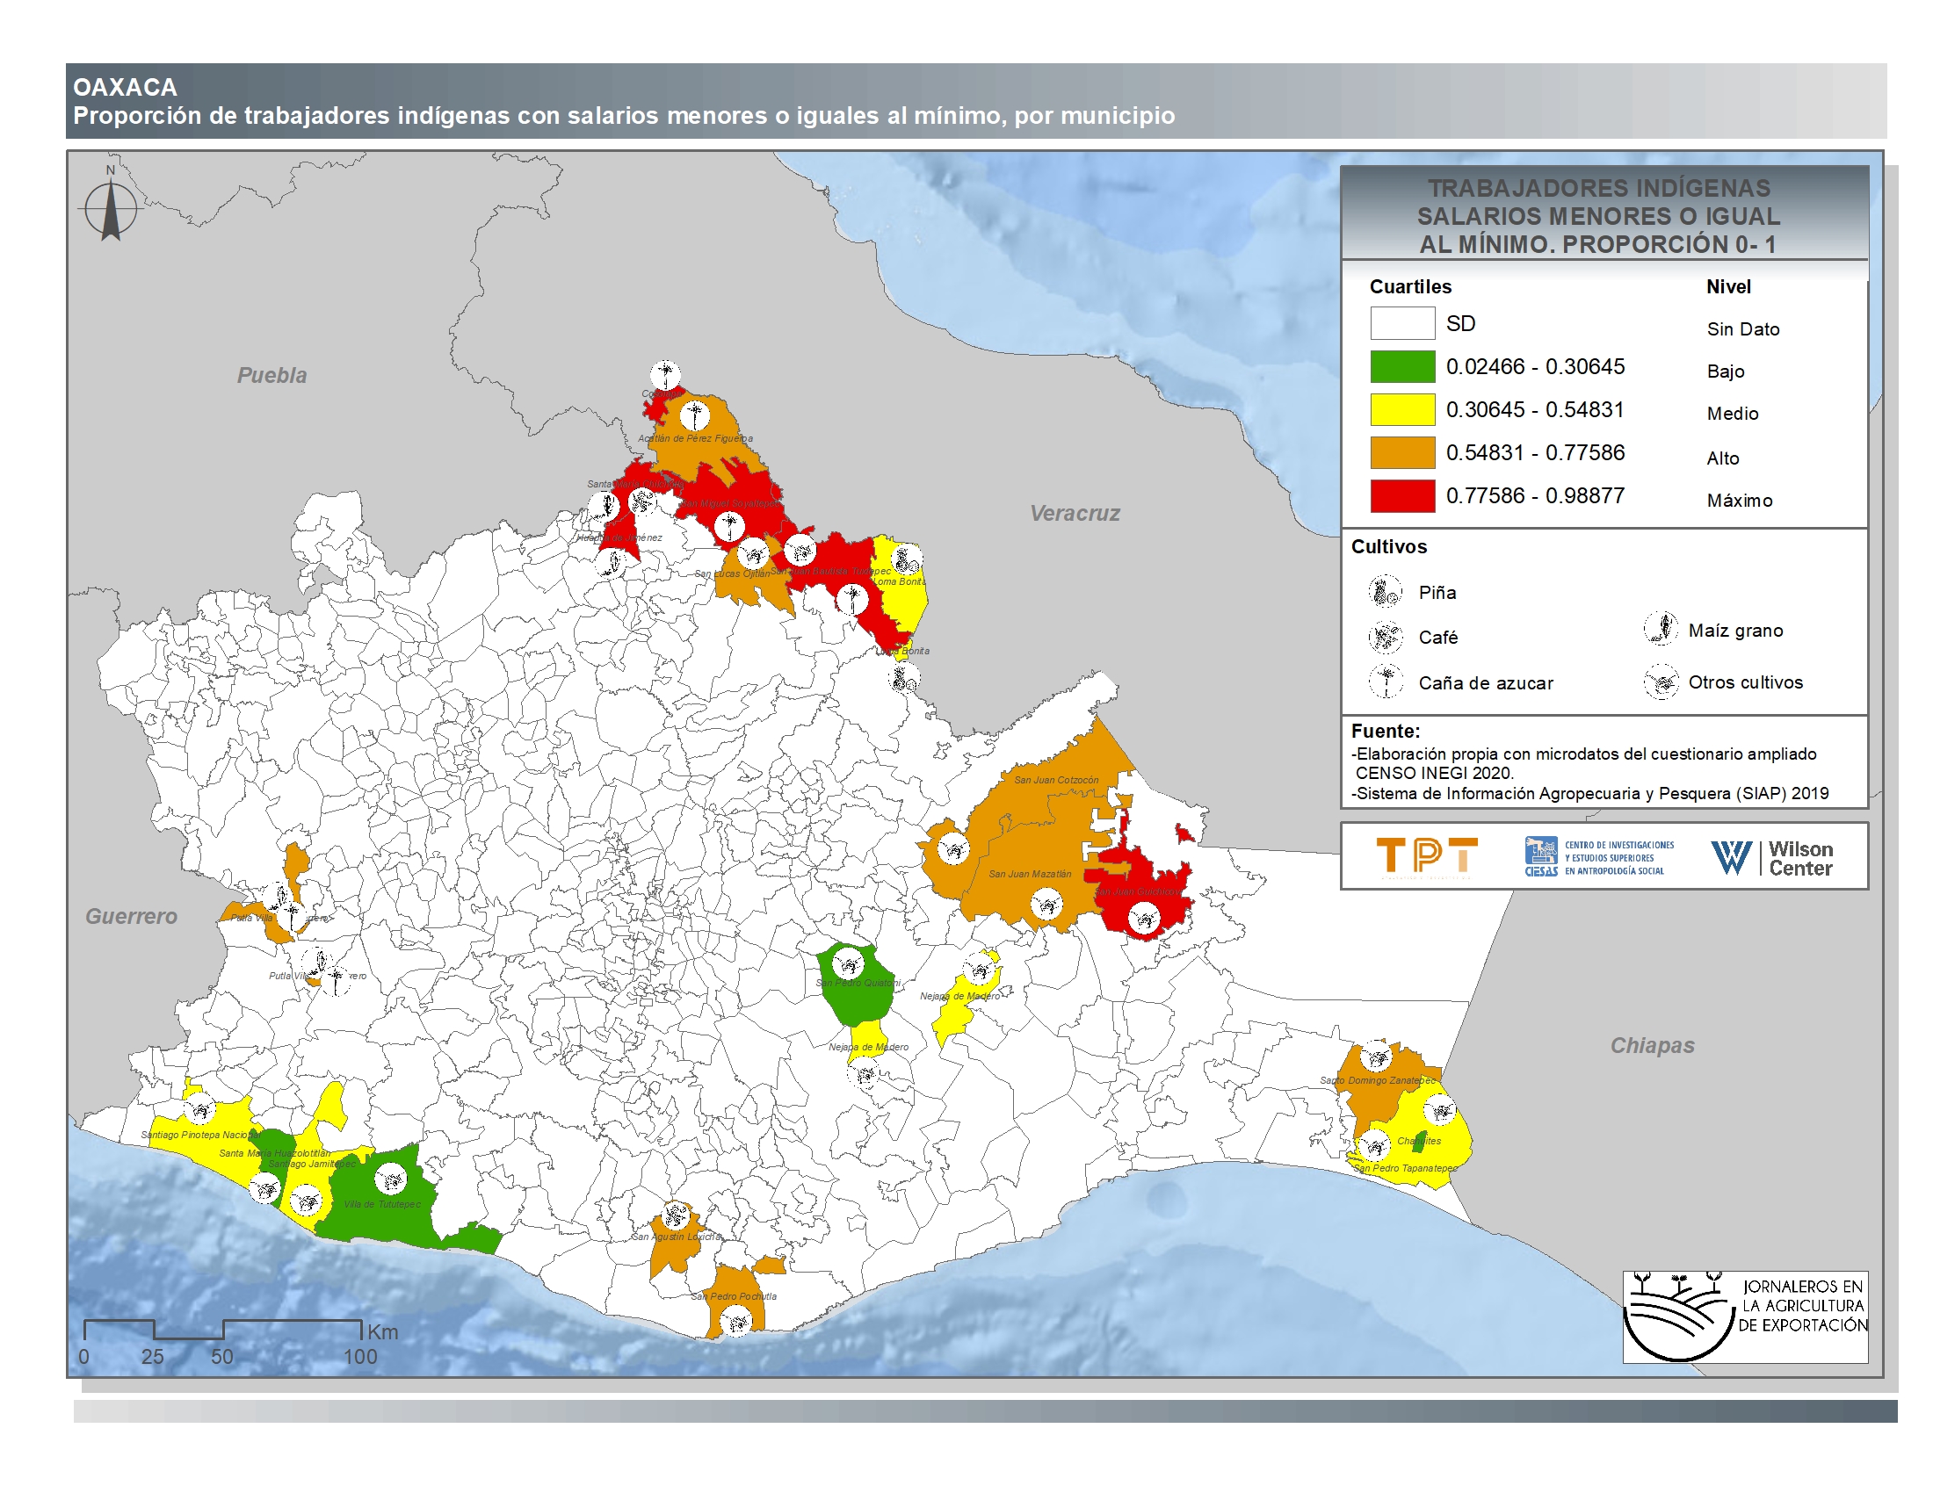Image resolution: width=1933 pixels, height=1493 pixels.
Task: Click the Piña crop icon in legend
Action: pos(1384,591)
